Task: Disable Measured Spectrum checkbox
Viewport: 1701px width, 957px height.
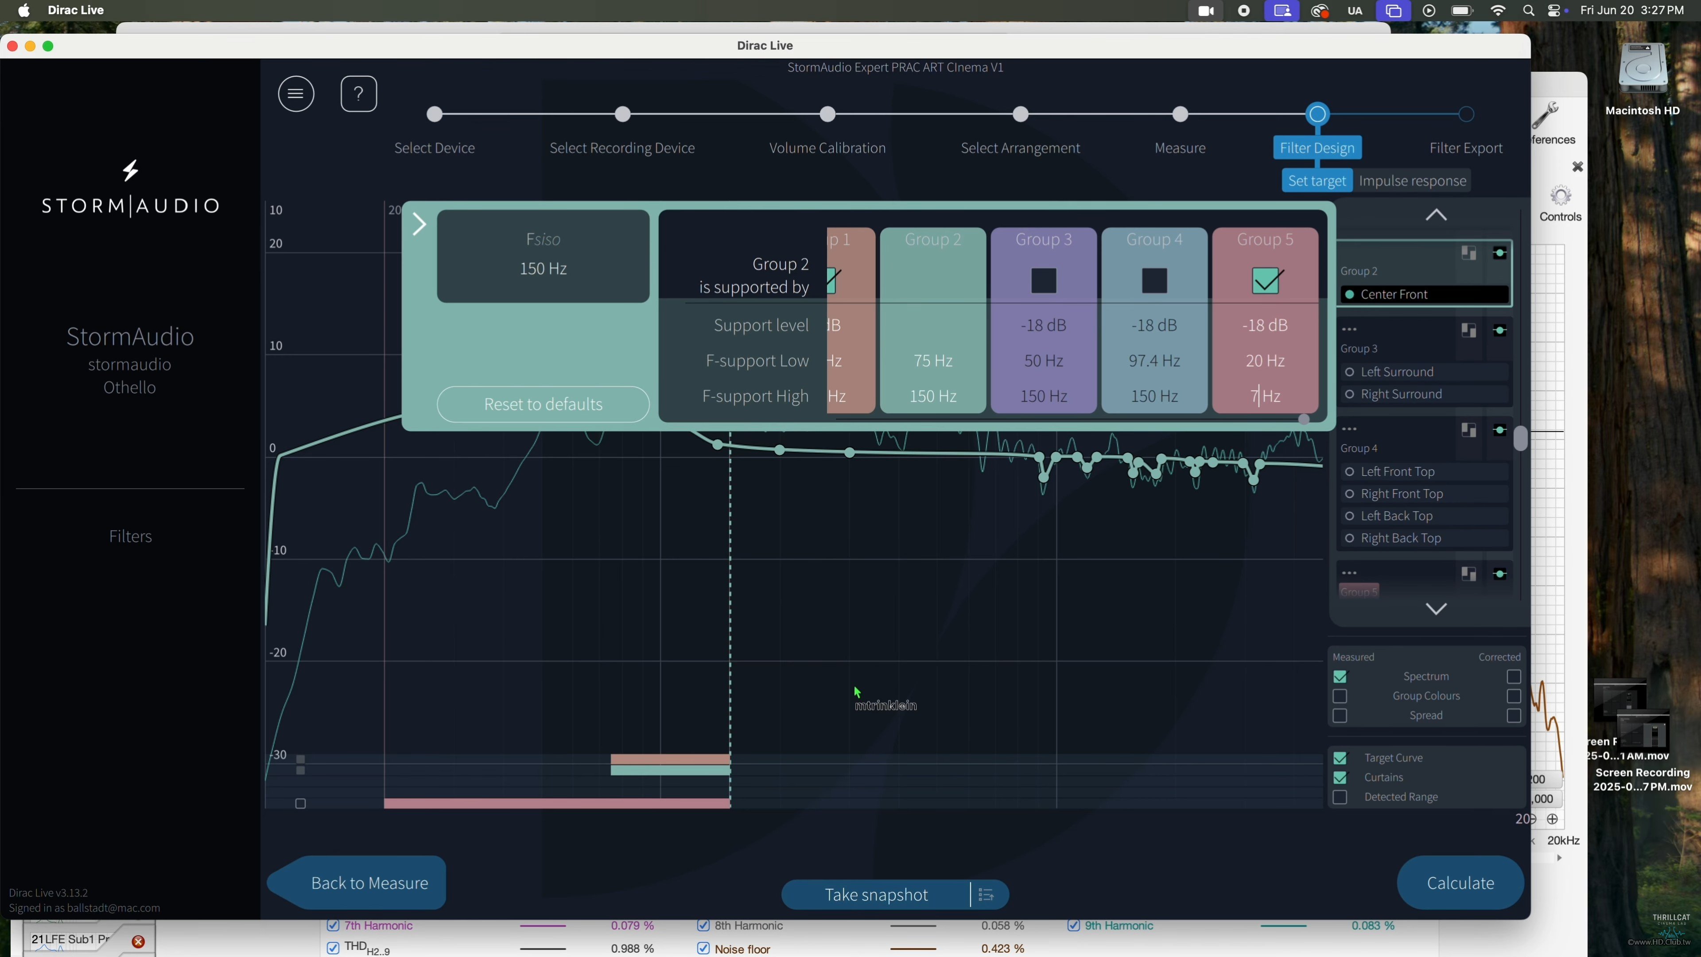Action: [1340, 677]
